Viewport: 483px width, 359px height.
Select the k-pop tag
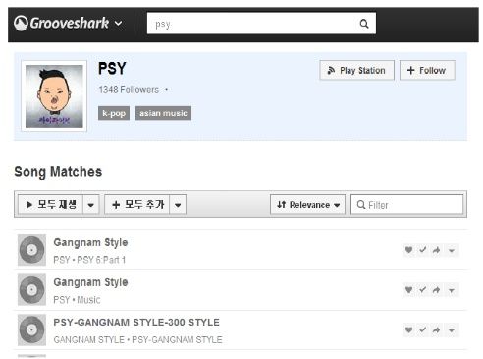(x=114, y=113)
